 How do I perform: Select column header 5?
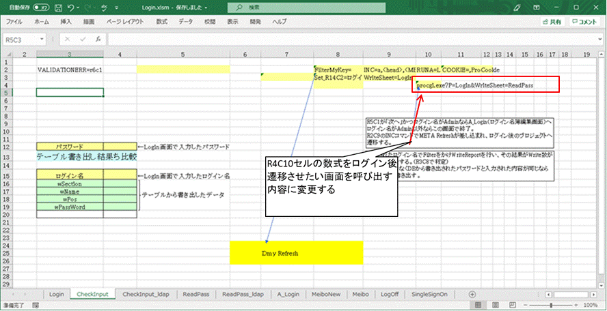183,55
